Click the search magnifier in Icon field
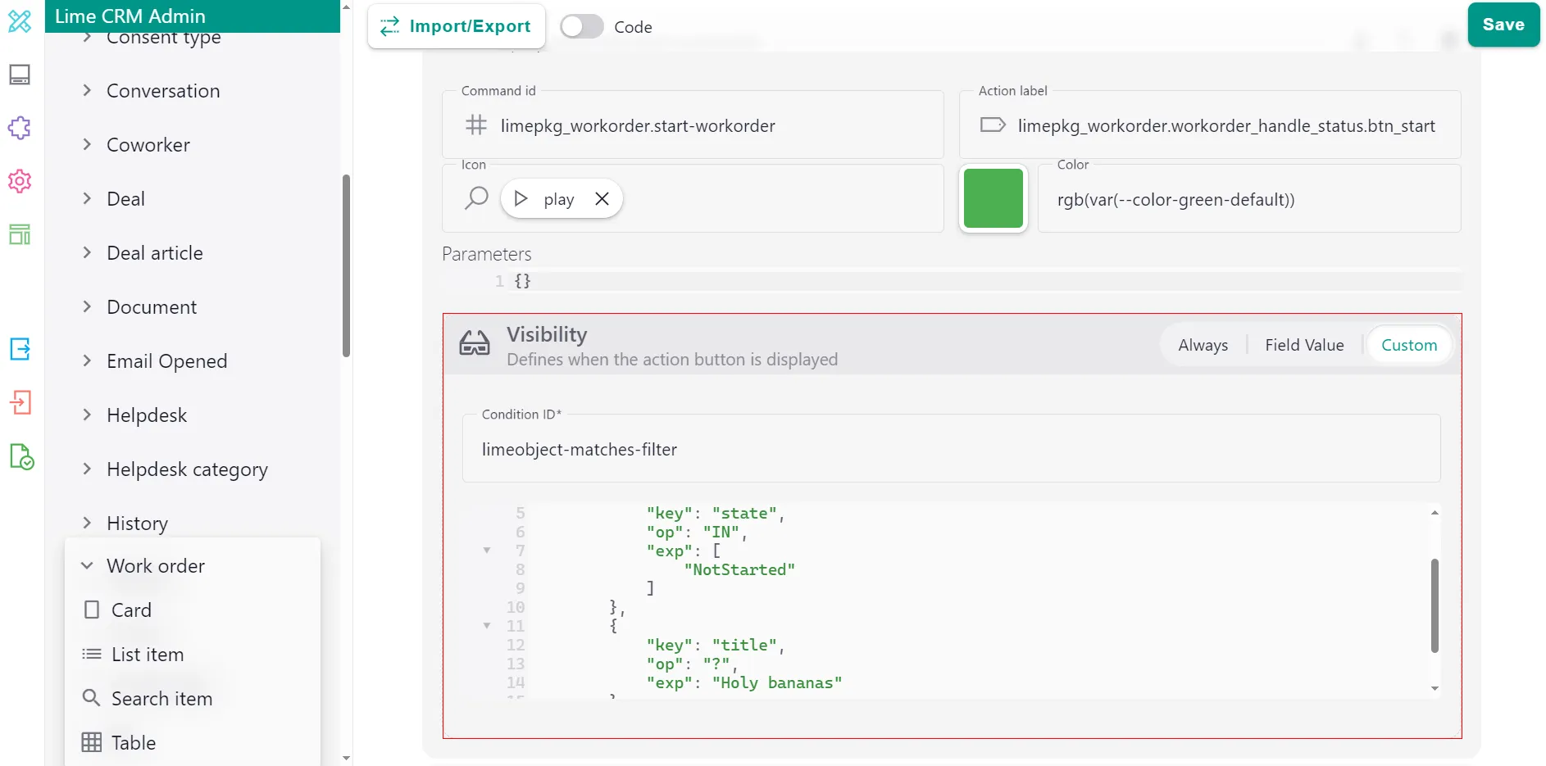The image size is (1546, 766). (476, 198)
